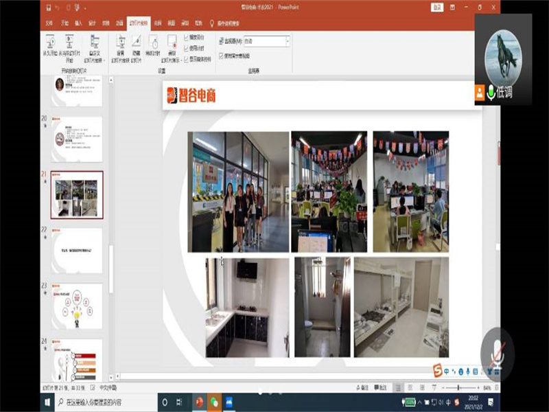Toggle Use Presenter View checkbox
This screenshot has height=412, width=549.
point(220,56)
